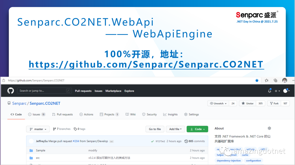Toggle the Unstar button
Viewport: 295px width, 165px height.
click(x=247, y=103)
